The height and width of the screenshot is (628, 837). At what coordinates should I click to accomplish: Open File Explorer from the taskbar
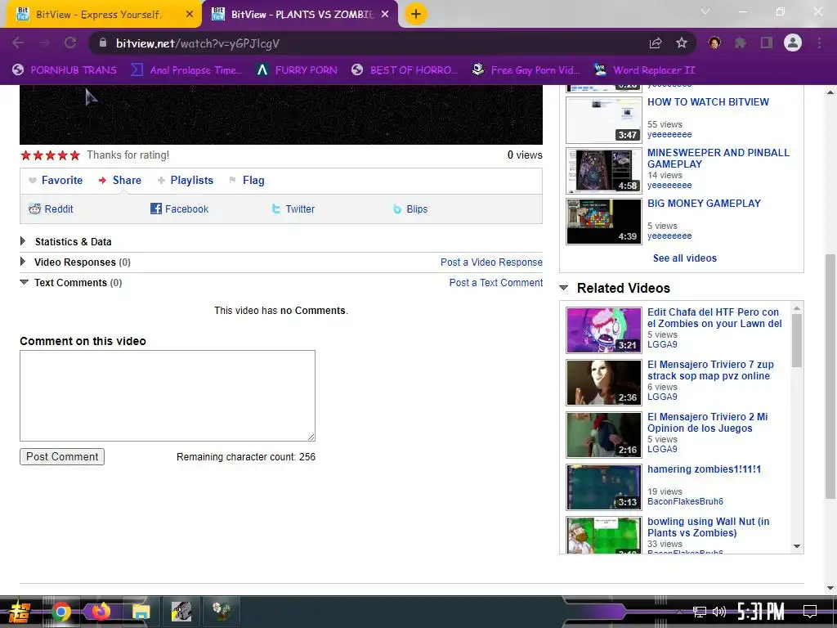click(x=141, y=612)
